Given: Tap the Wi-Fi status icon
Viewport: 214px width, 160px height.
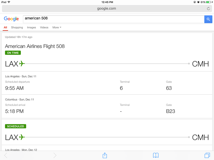Looking at the screenshot, I should tap(9, 2).
